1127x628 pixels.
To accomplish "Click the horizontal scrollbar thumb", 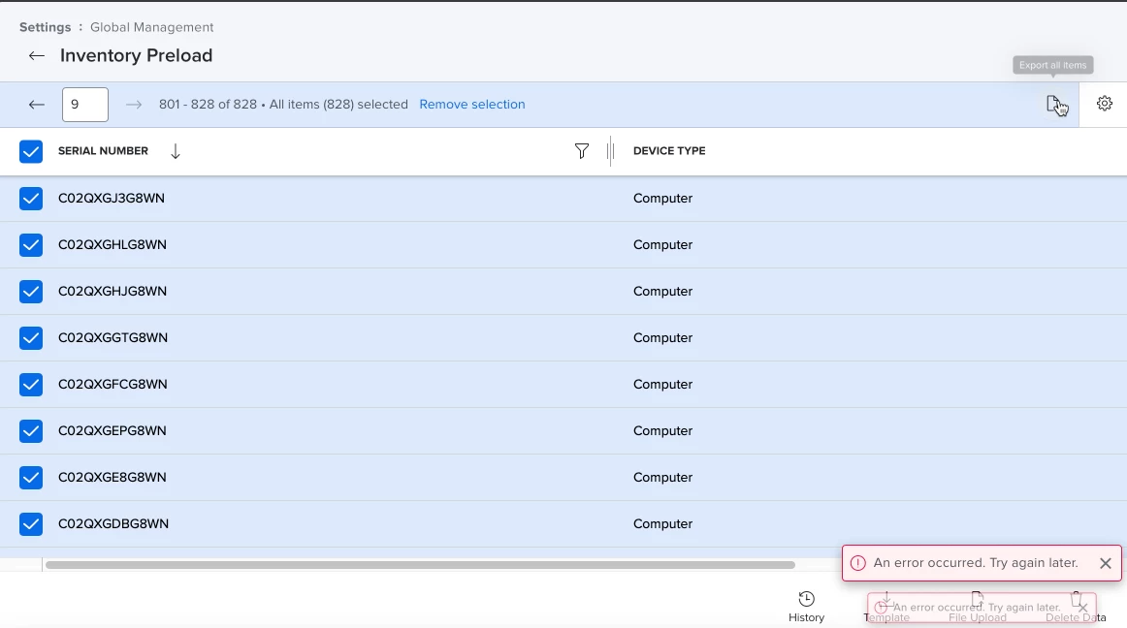I will point(420,565).
